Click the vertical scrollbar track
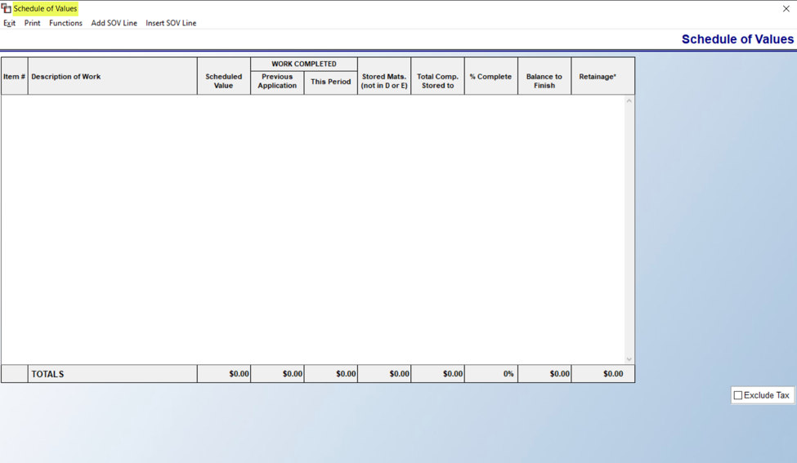This screenshot has height=463, width=797. [x=629, y=230]
